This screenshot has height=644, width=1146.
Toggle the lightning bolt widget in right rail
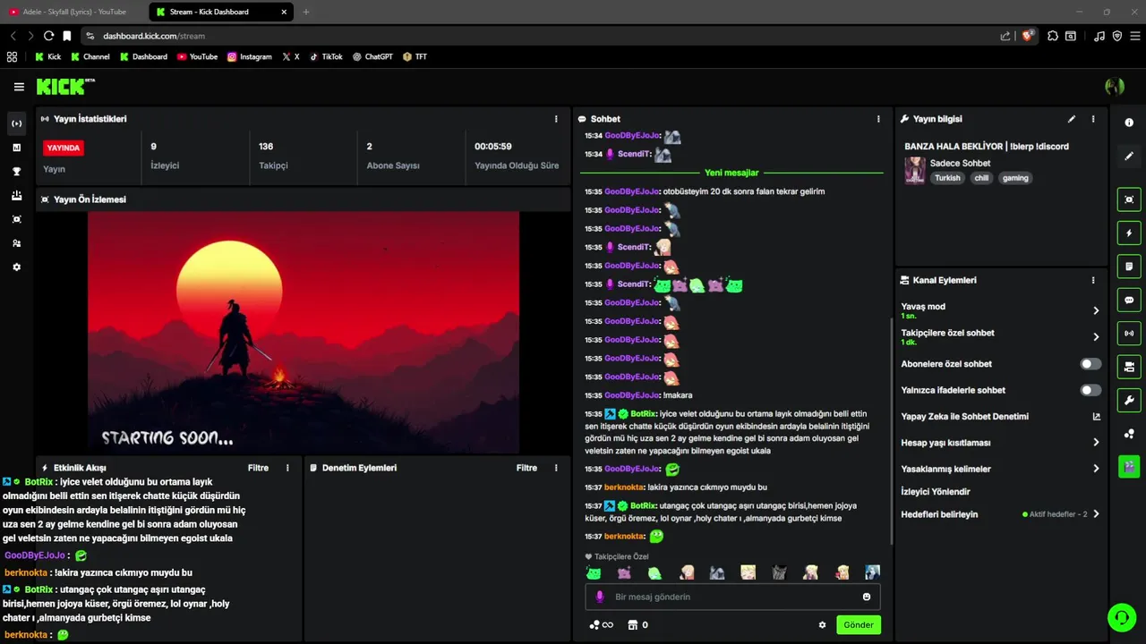pyautogui.click(x=1129, y=233)
